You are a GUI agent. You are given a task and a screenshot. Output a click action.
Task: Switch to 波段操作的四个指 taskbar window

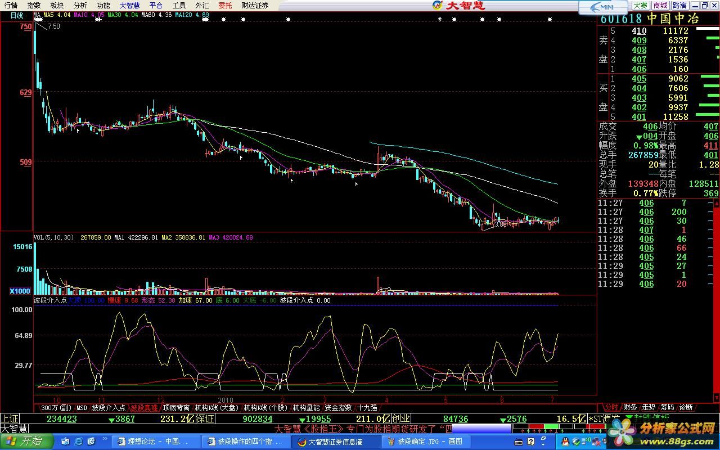coord(246,442)
